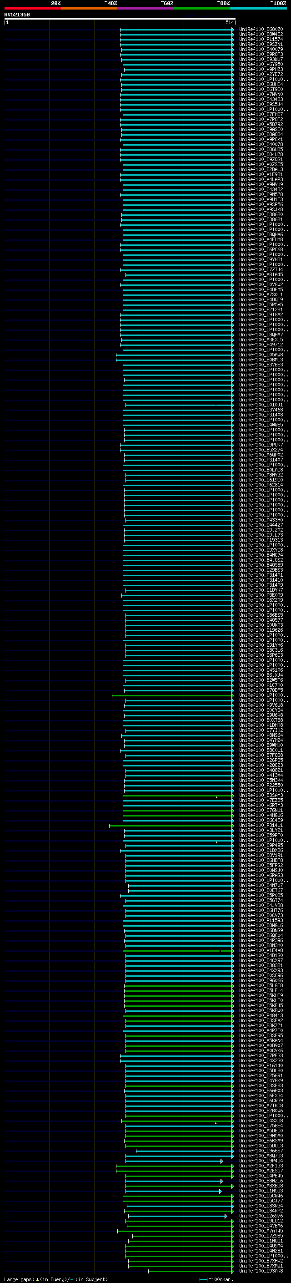
Task: Select label UniRef100_B3SAY3
Action: 261,796
